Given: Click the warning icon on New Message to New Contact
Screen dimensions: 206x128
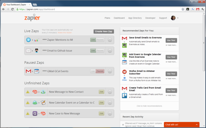Looking at the screenshot, I should [x=28, y=92].
